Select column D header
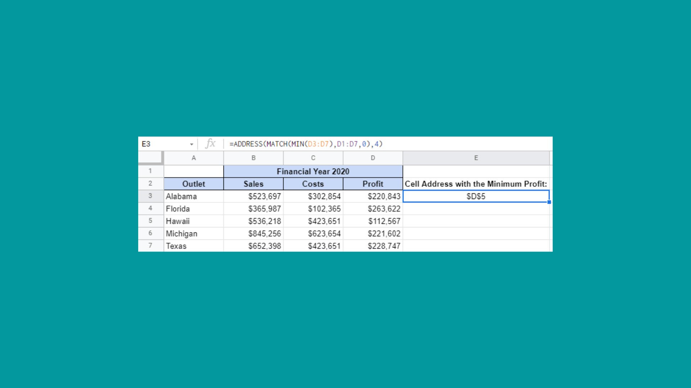 point(373,158)
